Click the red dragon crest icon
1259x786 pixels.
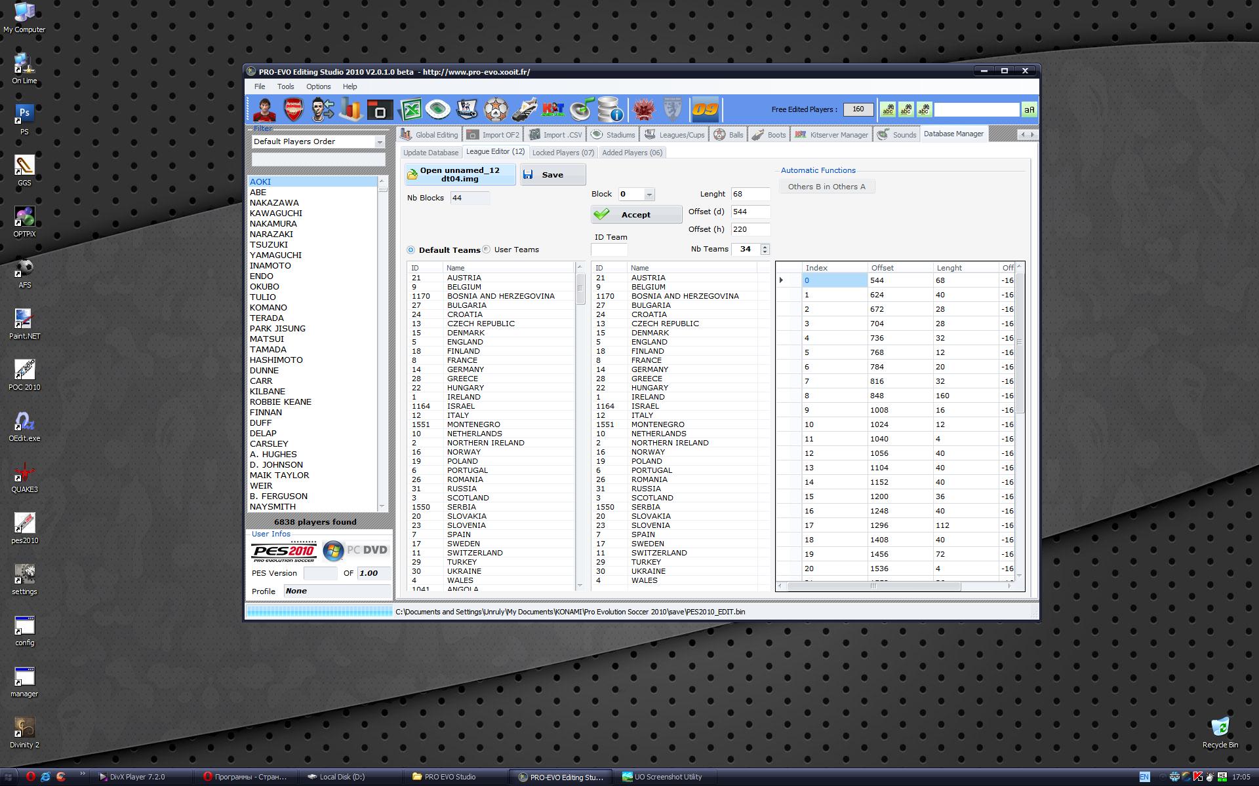(x=644, y=109)
